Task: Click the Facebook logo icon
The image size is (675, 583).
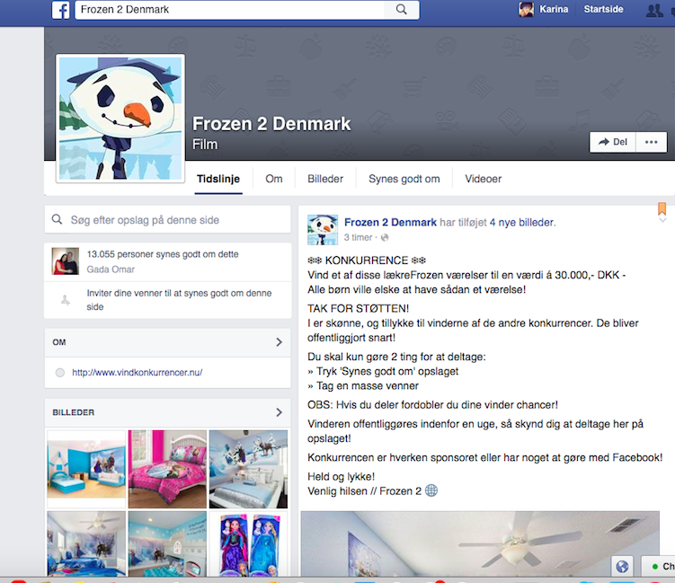Action: coord(61,10)
